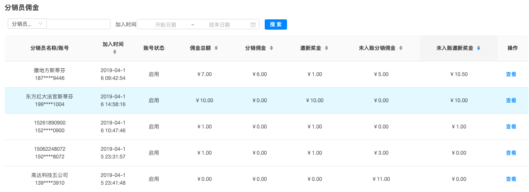Viewport: 529px width, 192px height.
Task: Sort by 分销佣金 using its arrow icon
Action: click(271, 48)
